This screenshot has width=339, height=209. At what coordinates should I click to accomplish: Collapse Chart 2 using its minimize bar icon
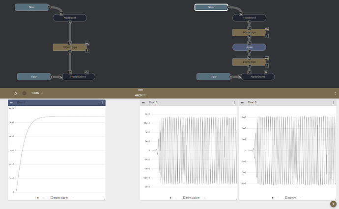(x=143, y=103)
